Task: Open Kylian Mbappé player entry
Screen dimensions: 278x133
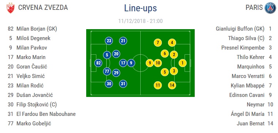Action: 251,86
